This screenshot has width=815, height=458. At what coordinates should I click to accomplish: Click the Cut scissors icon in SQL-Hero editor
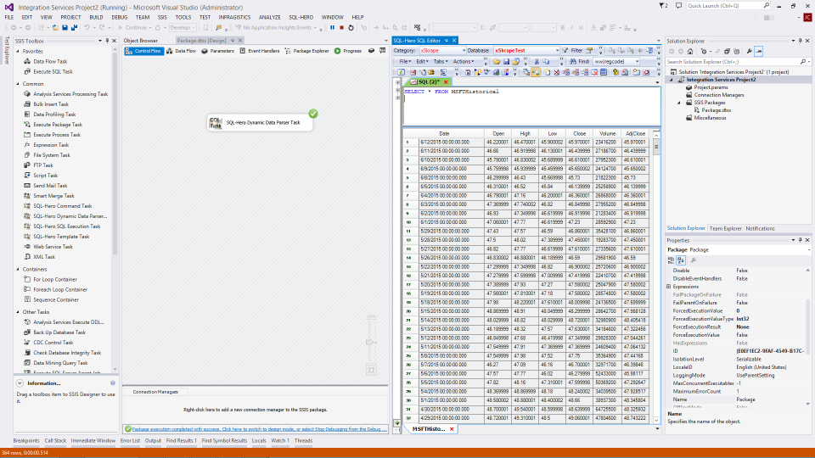[537, 61]
